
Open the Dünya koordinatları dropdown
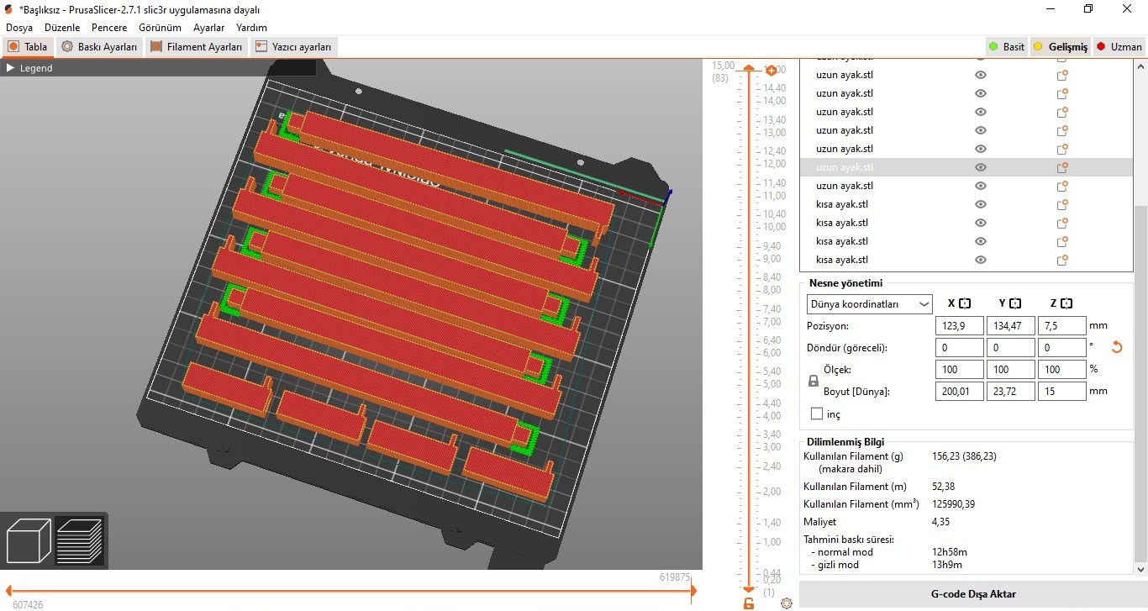(x=870, y=304)
